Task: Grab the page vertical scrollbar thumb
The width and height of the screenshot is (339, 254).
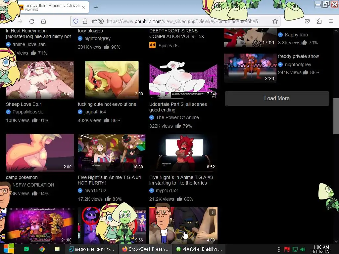Action: tap(336, 116)
